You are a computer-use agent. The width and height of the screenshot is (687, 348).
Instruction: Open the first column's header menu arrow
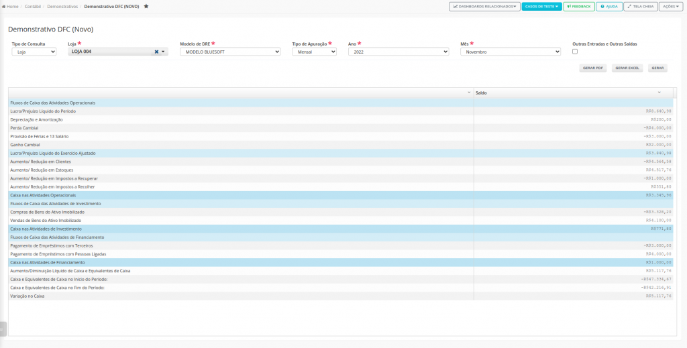tap(468, 93)
